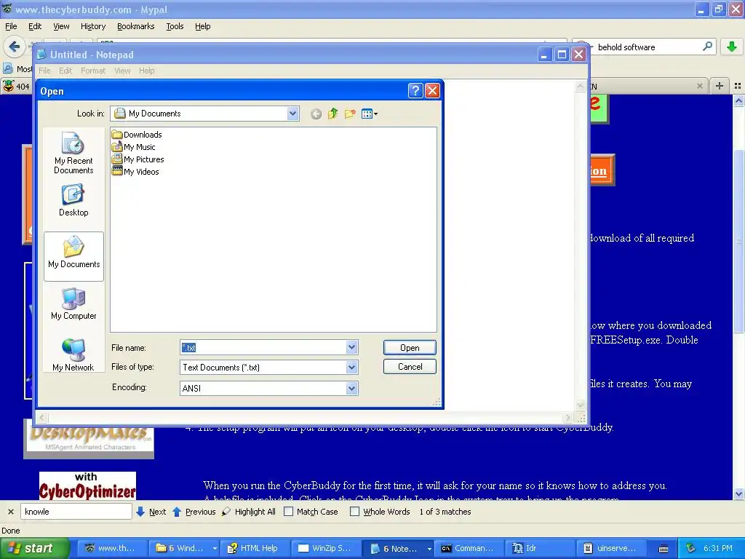This screenshot has height=559, width=745.
Task: Open a new browser tab
Action: click(720, 86)
